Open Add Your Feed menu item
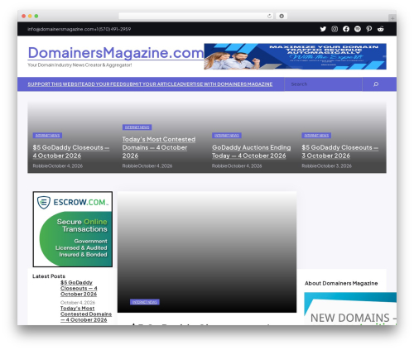Image resolution: width=414 pixels, height=350 pixels. coord(104,84)
